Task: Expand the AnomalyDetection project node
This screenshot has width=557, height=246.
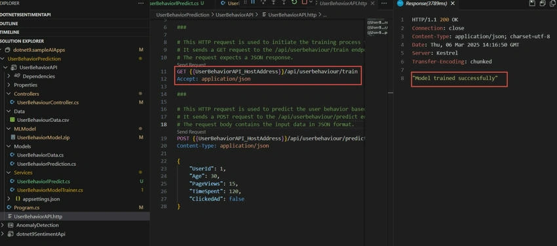Action: pyautogui.click(x=3, y=226)
